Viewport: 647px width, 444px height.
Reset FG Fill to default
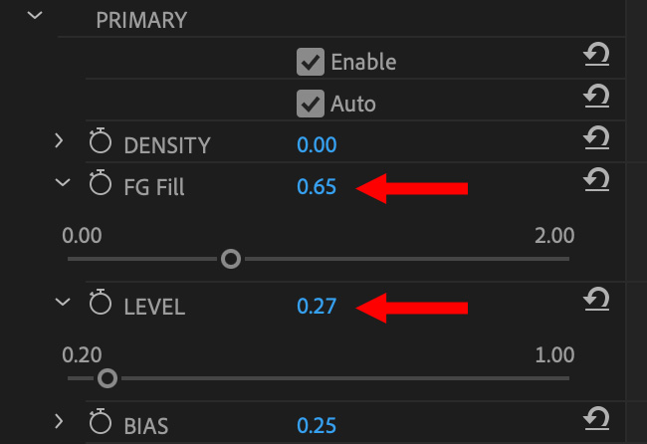click(595, 180)
